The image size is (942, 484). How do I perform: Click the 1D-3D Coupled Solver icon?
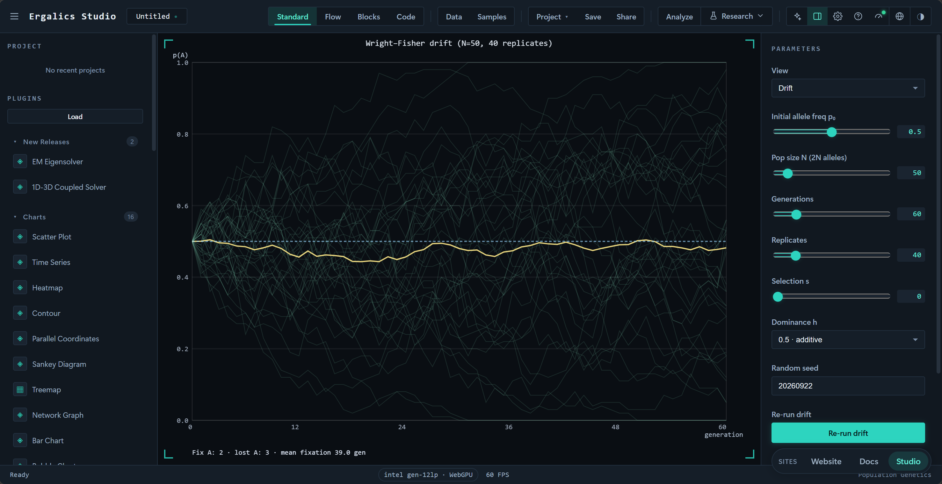(20, 187)
